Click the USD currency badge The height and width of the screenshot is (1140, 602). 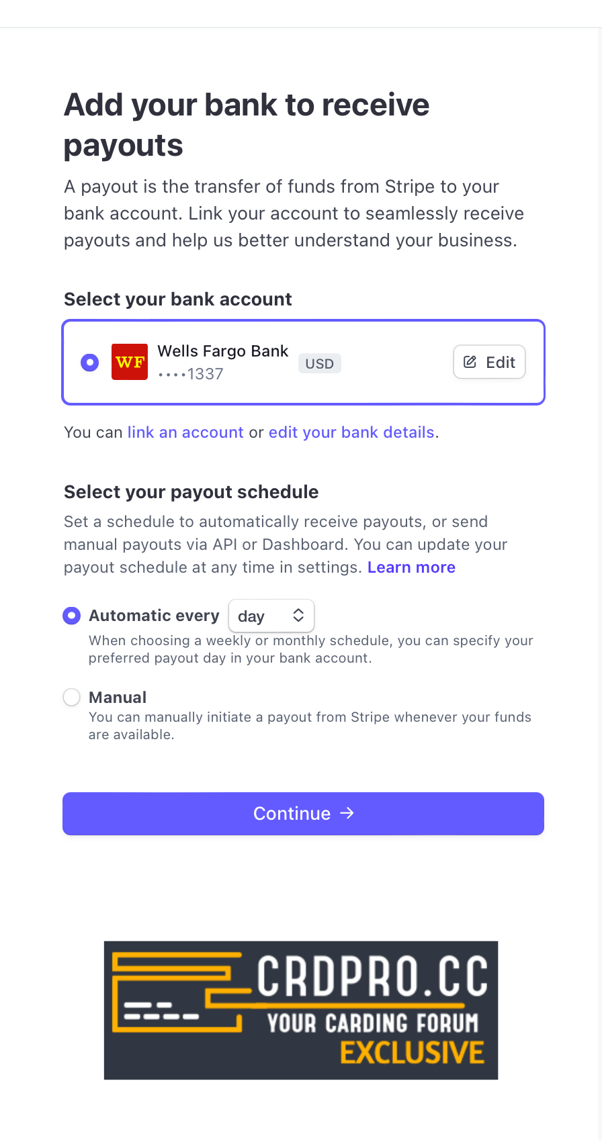tap(319, 363)
